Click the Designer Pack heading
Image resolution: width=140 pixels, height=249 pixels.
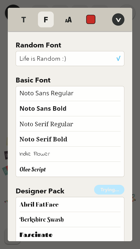(x=40, y=191)
